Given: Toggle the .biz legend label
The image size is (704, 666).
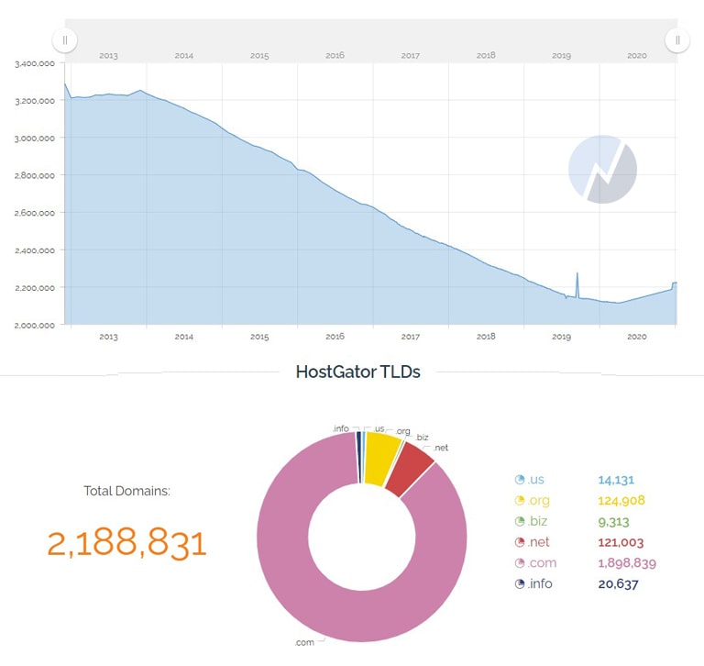Looking at the screenshot, I should point(537,521).
